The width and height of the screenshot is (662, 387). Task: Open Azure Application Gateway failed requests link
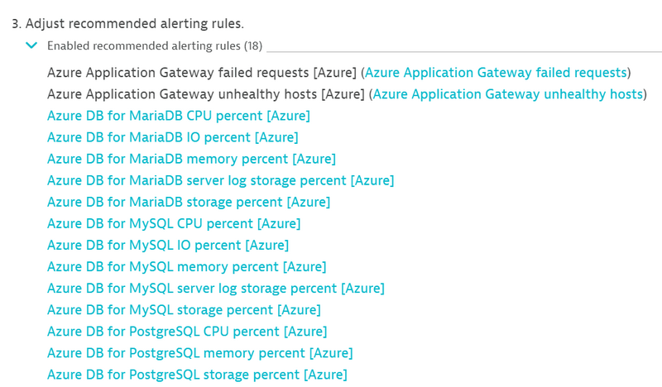495,73
